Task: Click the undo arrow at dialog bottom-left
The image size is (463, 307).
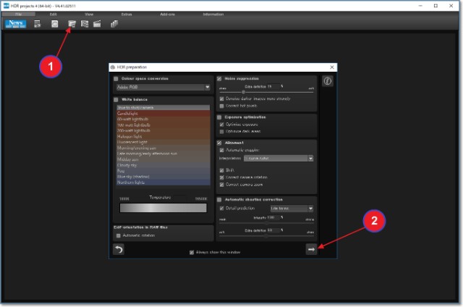Action: (x=118, y=249)
